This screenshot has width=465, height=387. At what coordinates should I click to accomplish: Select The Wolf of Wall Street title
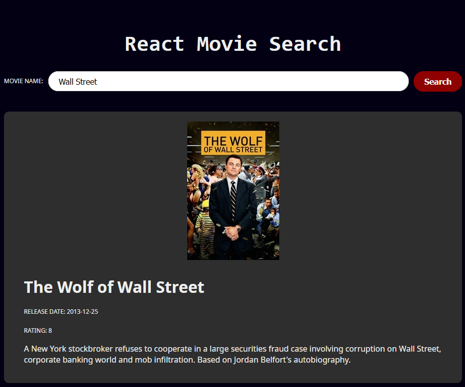[114, 287]
